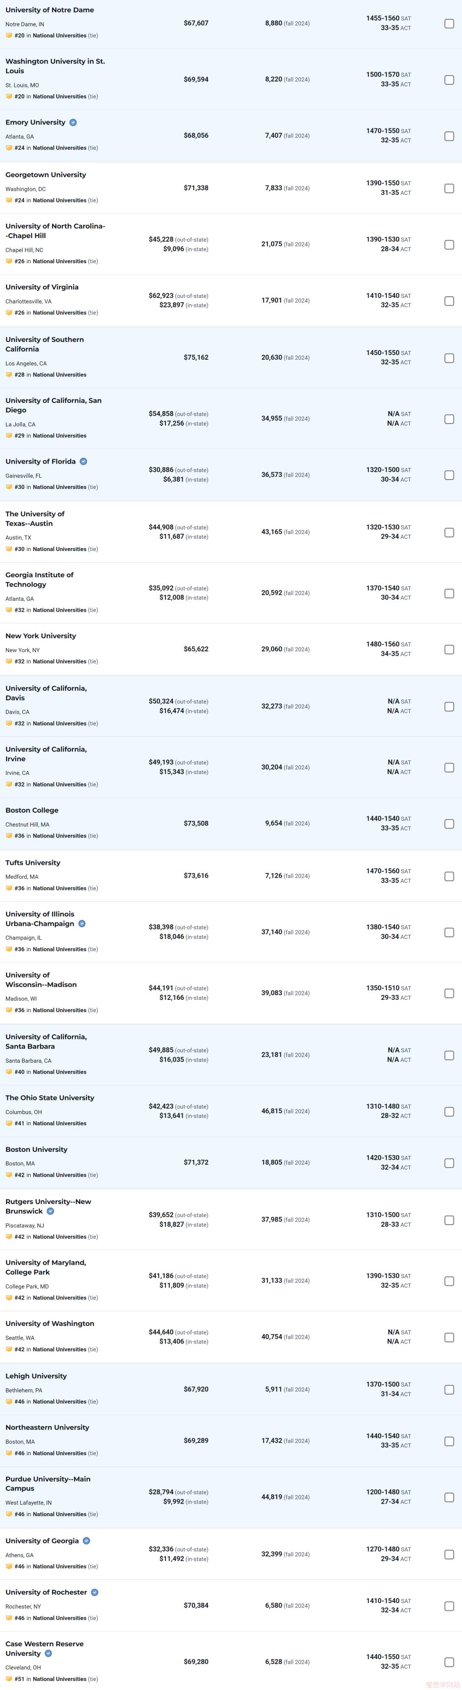The width and height of the screenshot is (462, 1690).
Task: Click verified badge beside University of Rochester
Action: (95, 1592)
